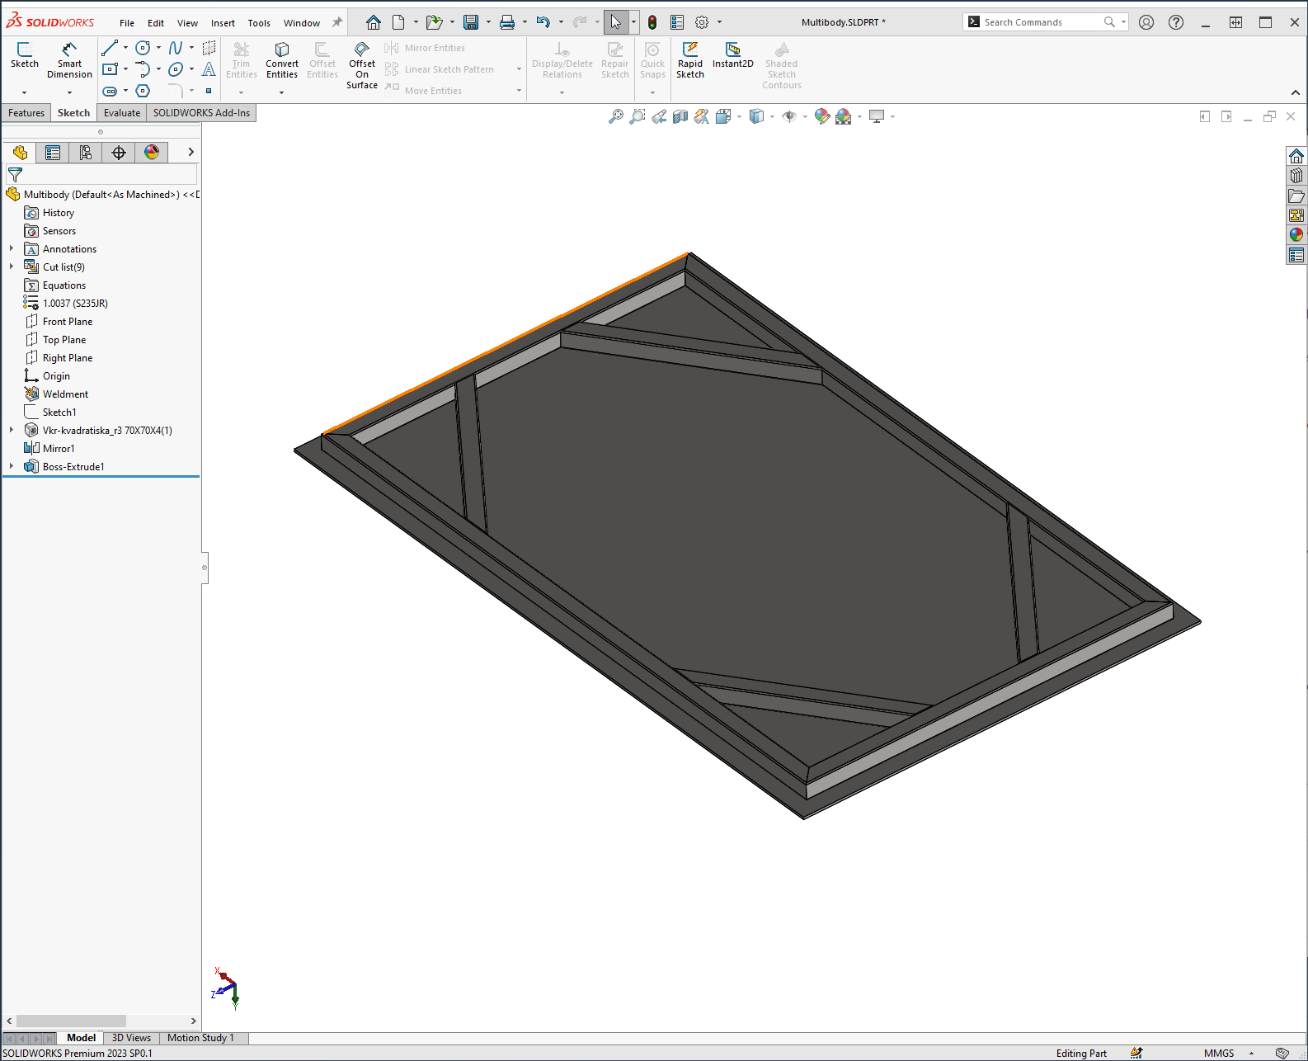Expand the Boss-Extrude1 feature
Image resolution: width=1308 pixels, height=1061 pixels.
coord(12,466)
